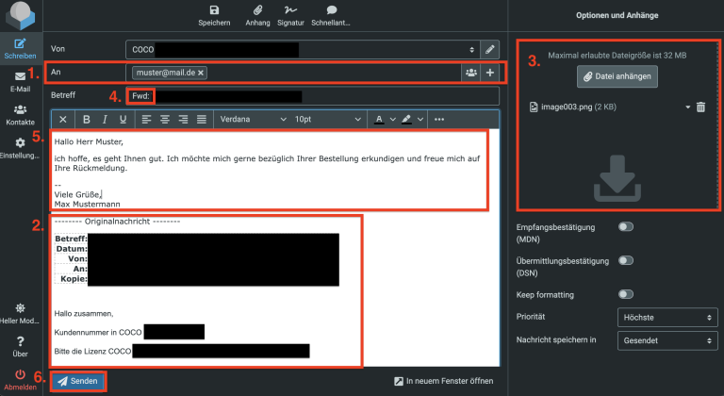Remove the muster@mail.de recipient chip

[x=202, y=73]
